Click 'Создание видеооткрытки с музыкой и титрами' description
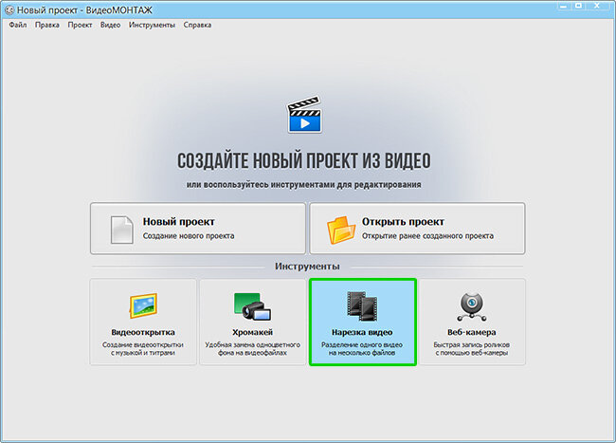 143,349
